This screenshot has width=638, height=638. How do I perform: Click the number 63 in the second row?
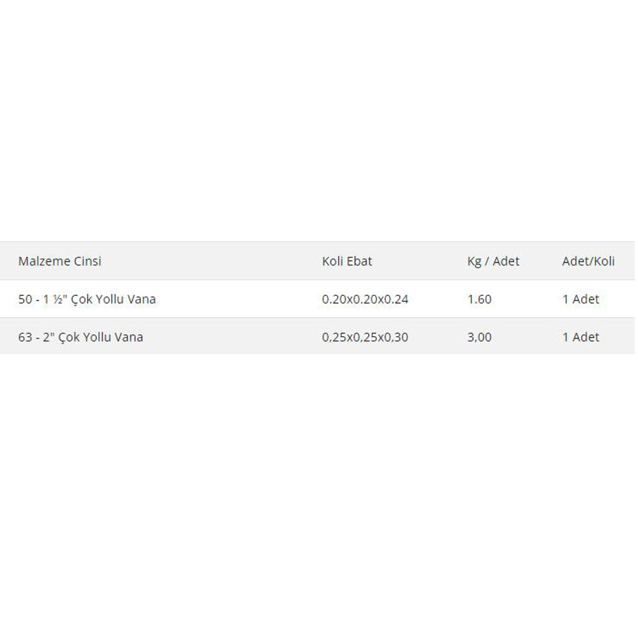tap(26, 337)
